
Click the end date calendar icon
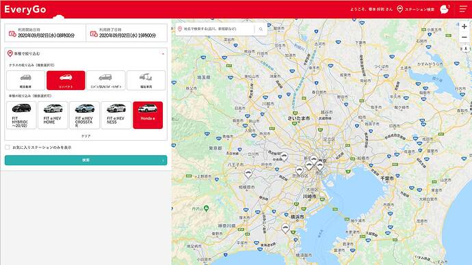(x=94, y=33)
